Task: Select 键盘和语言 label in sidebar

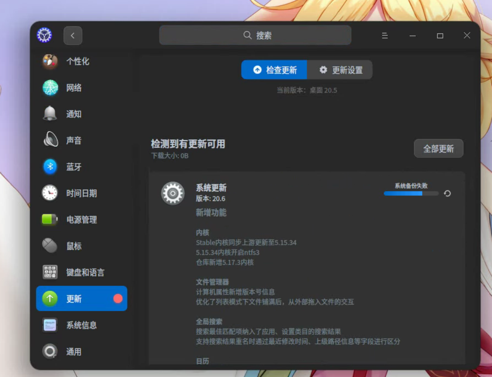Action: coord(85,272)
